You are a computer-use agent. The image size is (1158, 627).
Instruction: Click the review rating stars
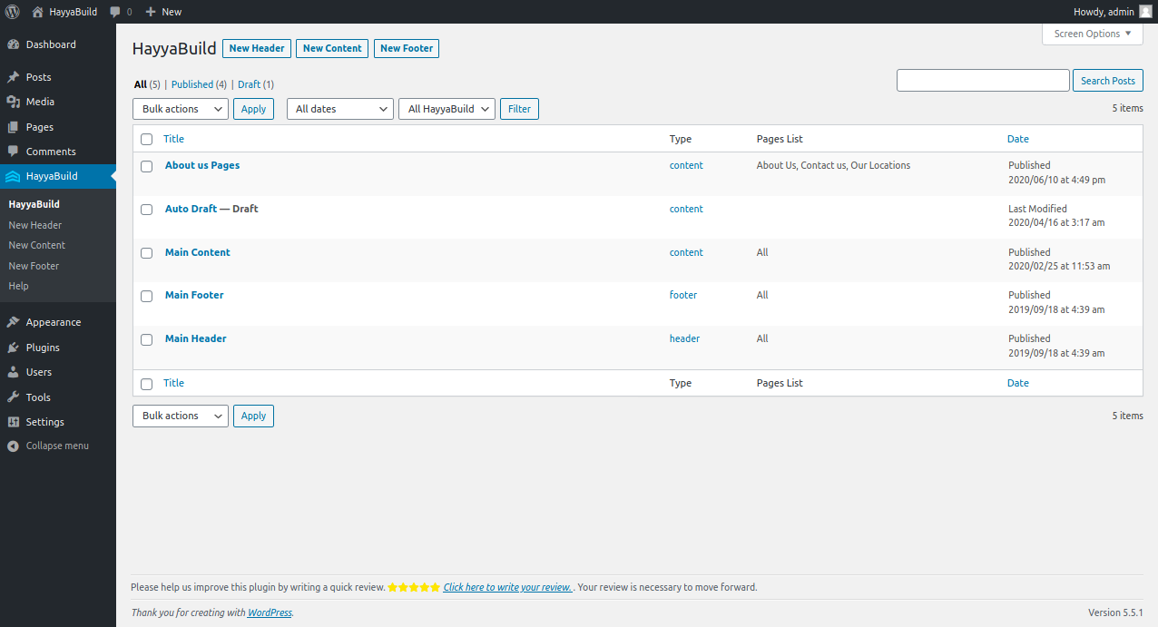coord(414,587)
